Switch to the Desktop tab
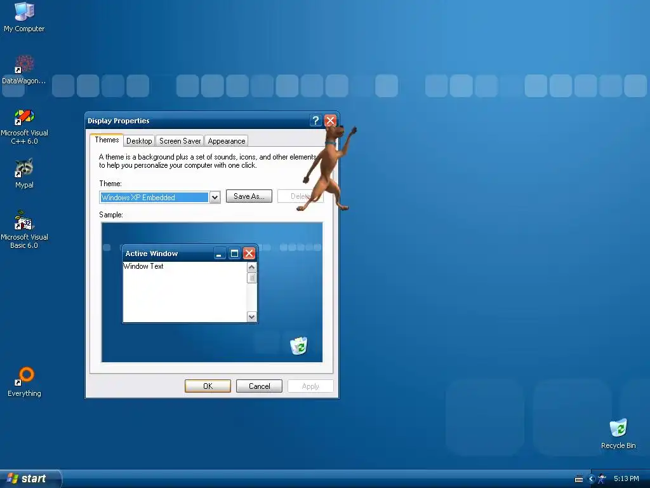 (139, 140)
